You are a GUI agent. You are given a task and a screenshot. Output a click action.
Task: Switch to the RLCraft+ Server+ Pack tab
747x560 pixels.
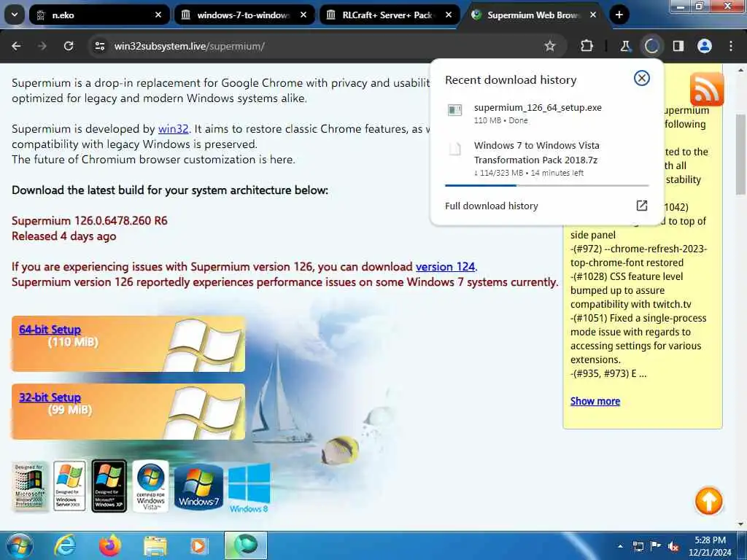(390, 15)
